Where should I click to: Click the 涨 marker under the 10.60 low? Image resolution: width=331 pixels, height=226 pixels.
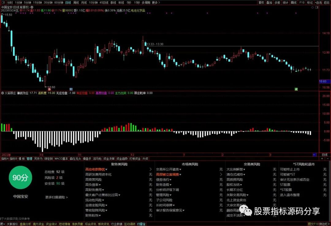tap(49, 89)
